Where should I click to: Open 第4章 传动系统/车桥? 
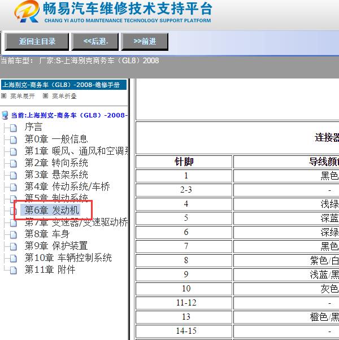tap(67, 186)
